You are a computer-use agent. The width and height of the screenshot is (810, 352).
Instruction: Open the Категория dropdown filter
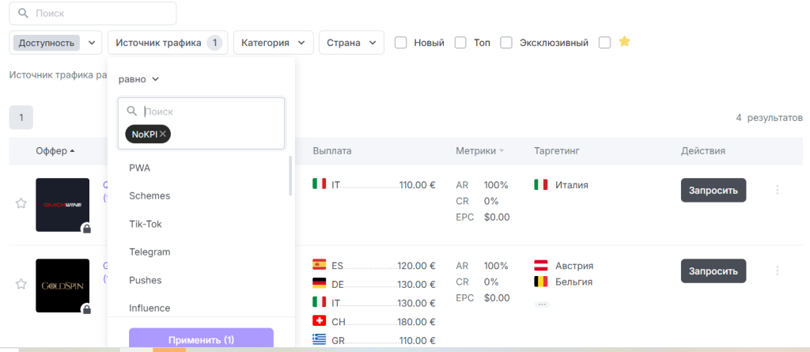(x=273, y=43)
